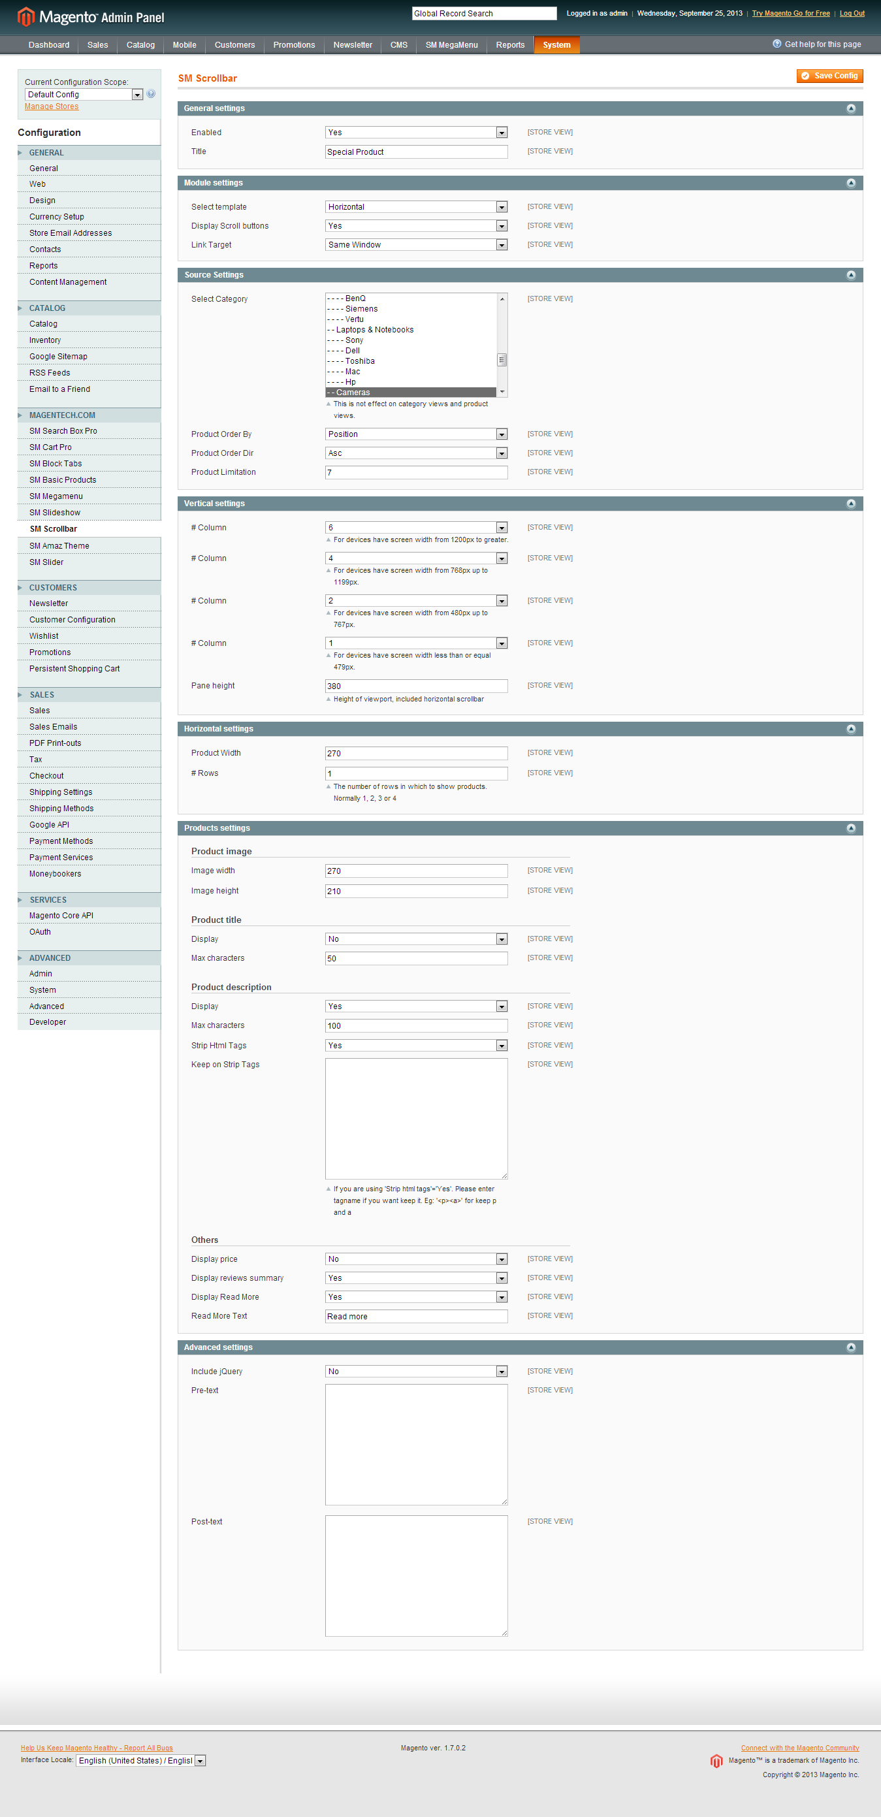Open the Select template dropdown
The height and width of the screenshot is (1817, 881).
[x=416, y=206]
